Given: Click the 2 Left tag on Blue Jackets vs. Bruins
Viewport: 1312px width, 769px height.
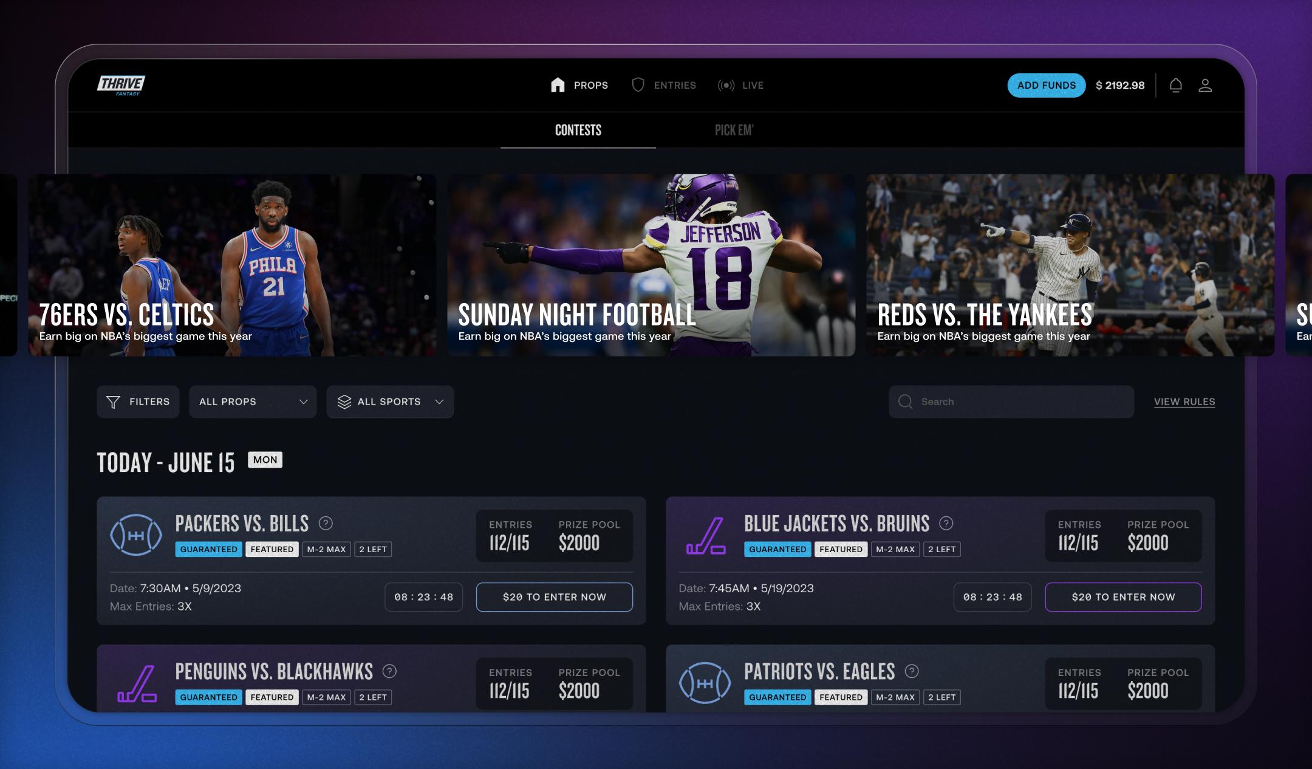Looking at the screenshot, I should click(942, 549).
